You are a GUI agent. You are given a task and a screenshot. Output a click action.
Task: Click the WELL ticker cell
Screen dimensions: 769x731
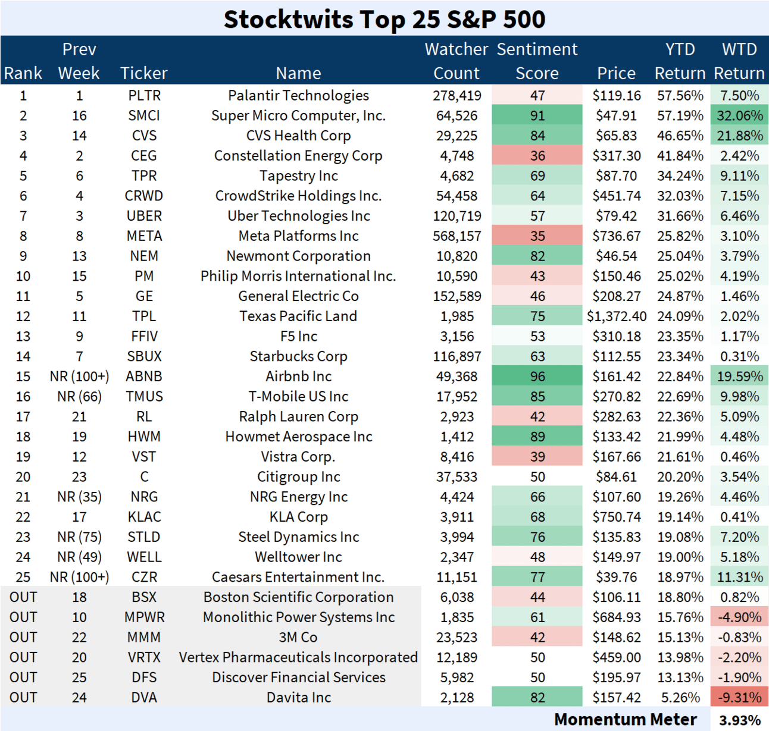pos(144,557)
